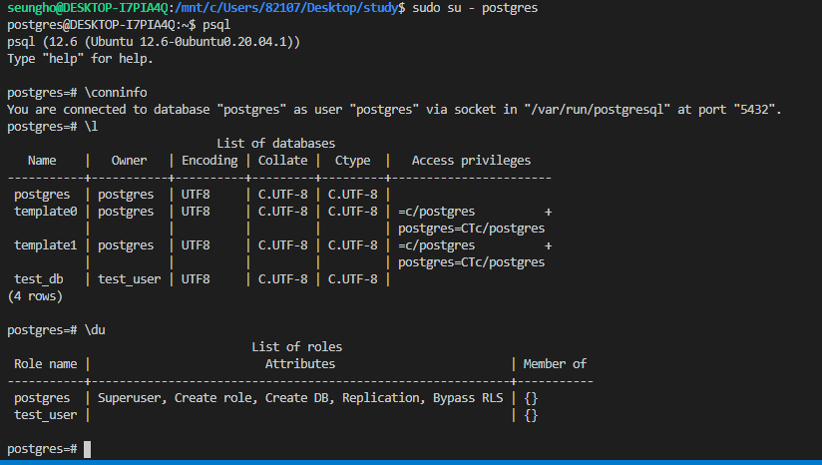
Task: Click the socket path '/var/run/postgresql'
Action: pos(598,109)
